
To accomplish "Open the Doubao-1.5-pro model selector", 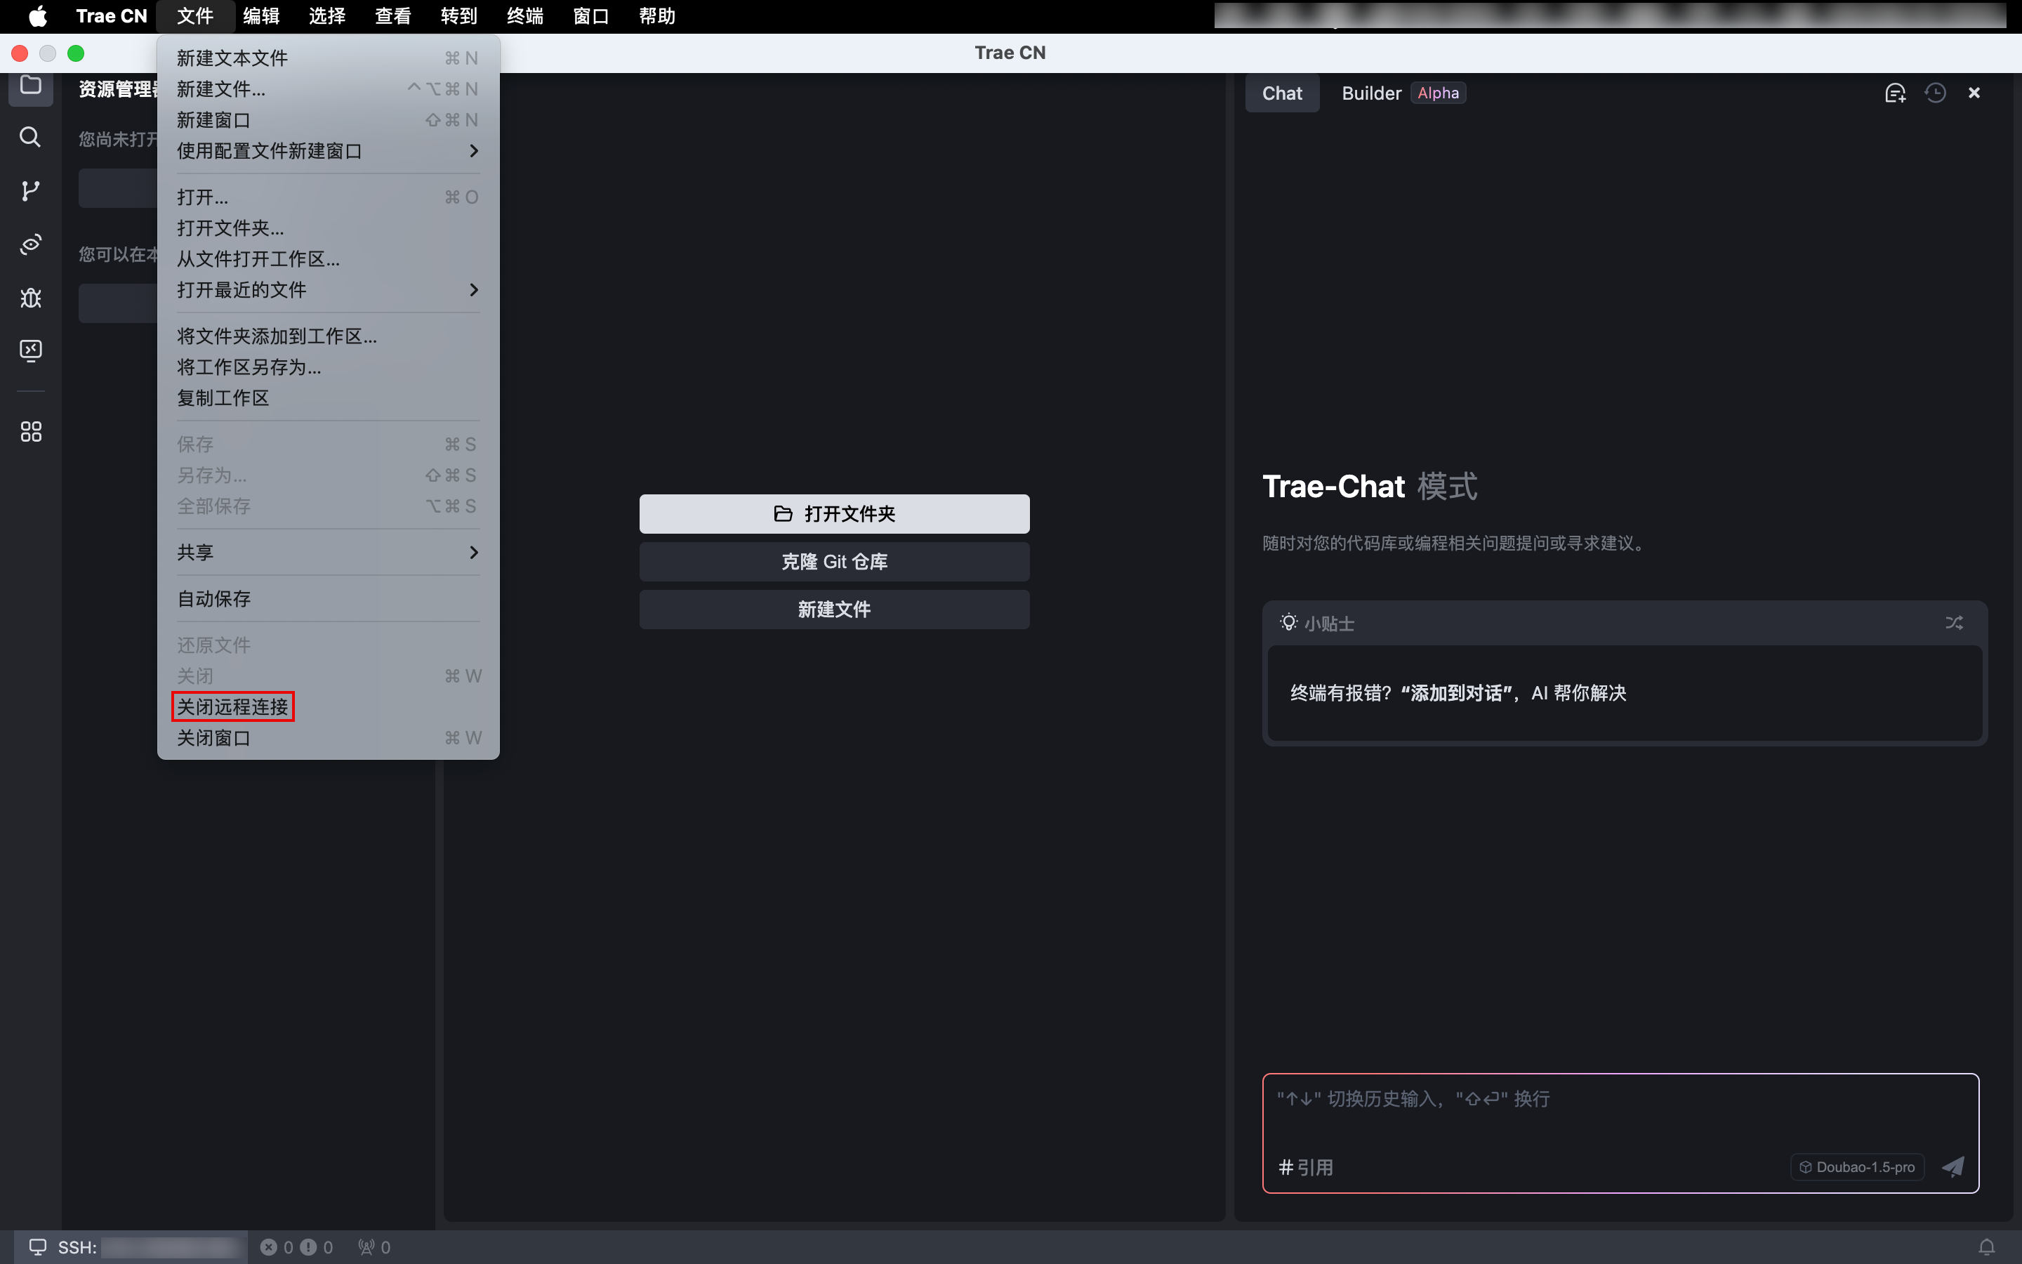I will [1856, 1167].
